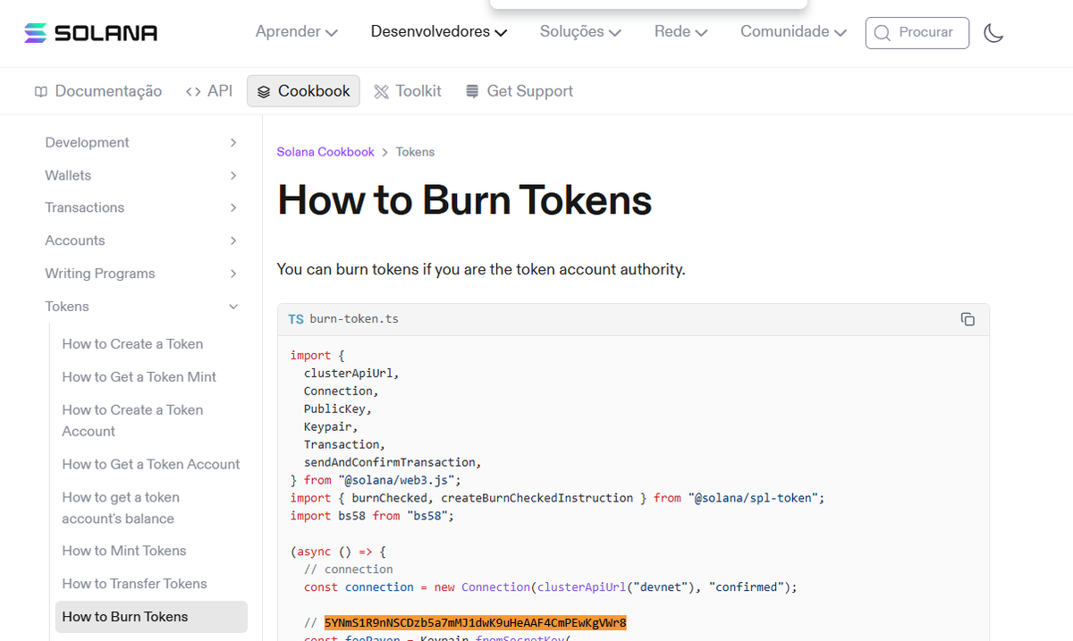Open How to get a token account's balance
1073x641 pixels.
(121, 508)
